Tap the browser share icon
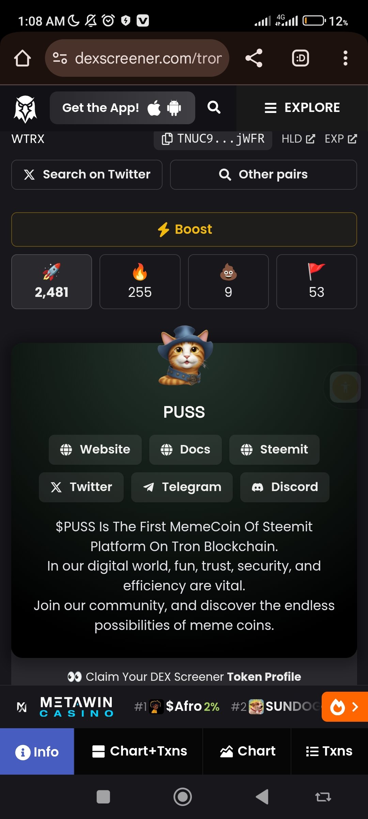Screen dimensions: 368x819 click(x=254, y=58)
